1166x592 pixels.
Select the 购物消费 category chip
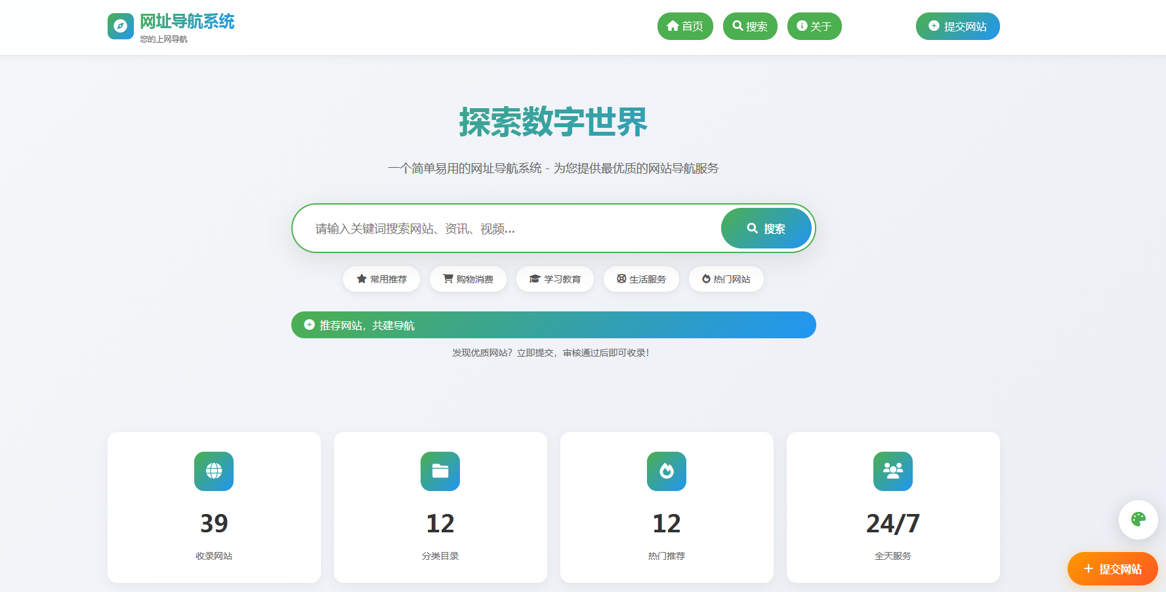[x=468, y=279]
